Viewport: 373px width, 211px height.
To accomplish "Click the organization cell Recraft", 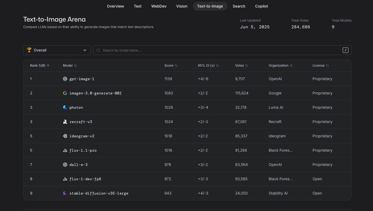I will click(275, 122).
